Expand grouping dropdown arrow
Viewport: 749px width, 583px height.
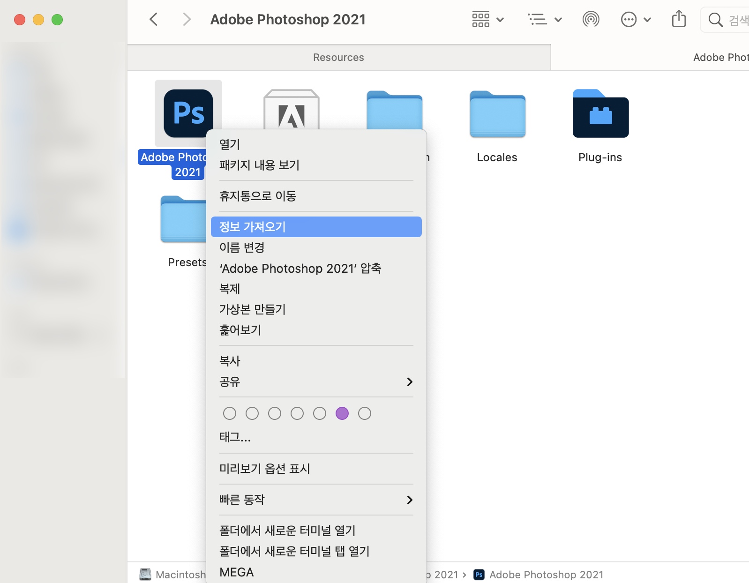point(558,20)
